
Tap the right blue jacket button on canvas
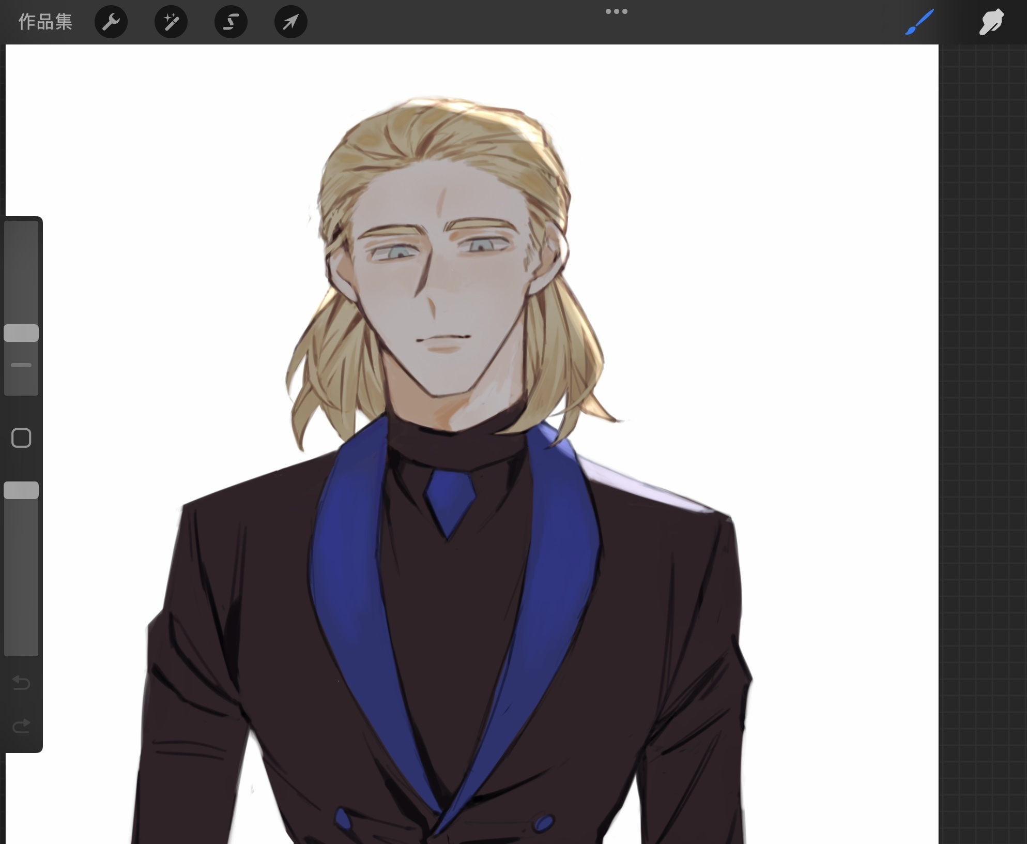click(x=543, y=823)
